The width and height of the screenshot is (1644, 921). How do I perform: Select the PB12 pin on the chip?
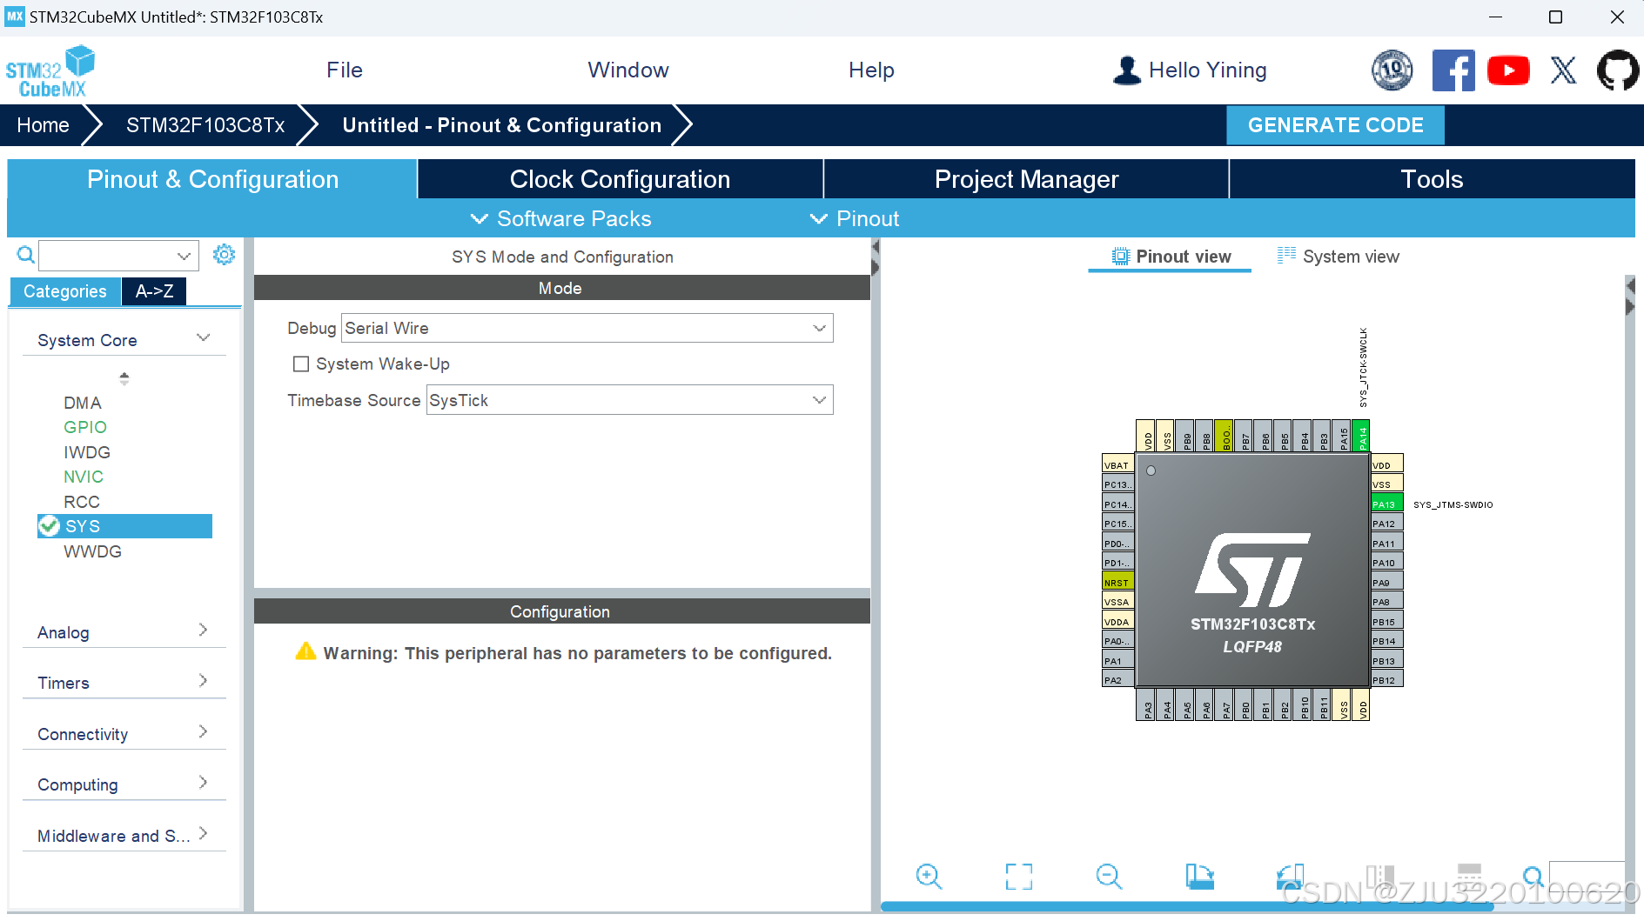[x=1386, y=680]
